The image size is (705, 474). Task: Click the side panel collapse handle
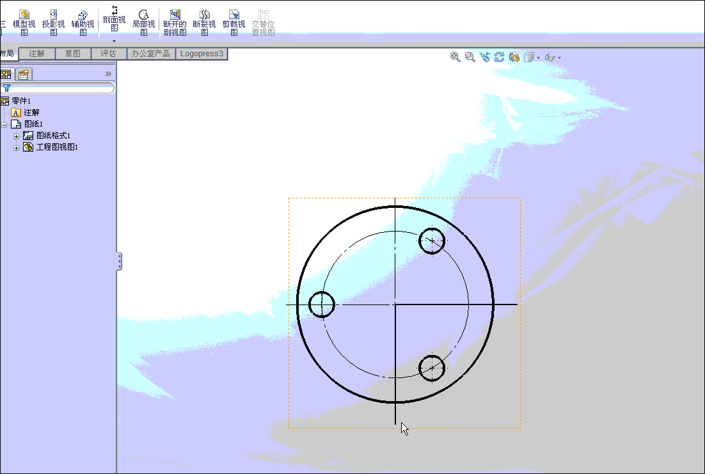click(119, 261)
